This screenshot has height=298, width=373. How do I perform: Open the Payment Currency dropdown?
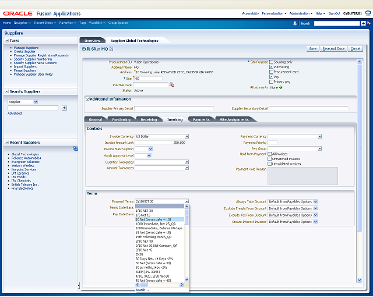pyautogui.click(x=320, y=136)
